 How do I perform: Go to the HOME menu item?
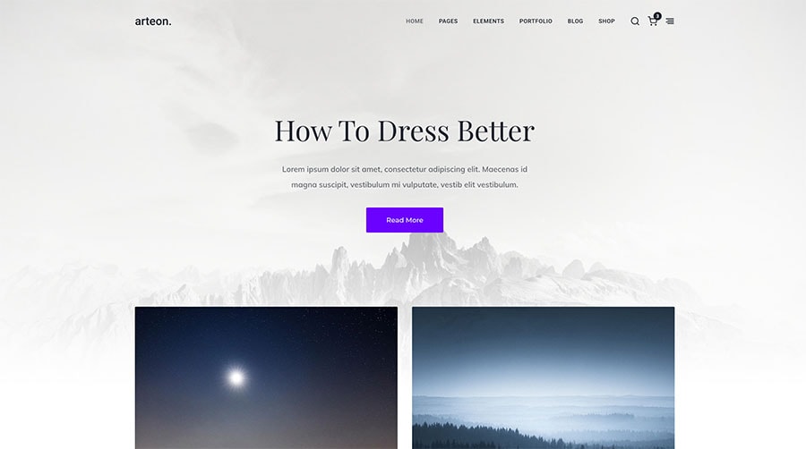(x=415, y=21)
